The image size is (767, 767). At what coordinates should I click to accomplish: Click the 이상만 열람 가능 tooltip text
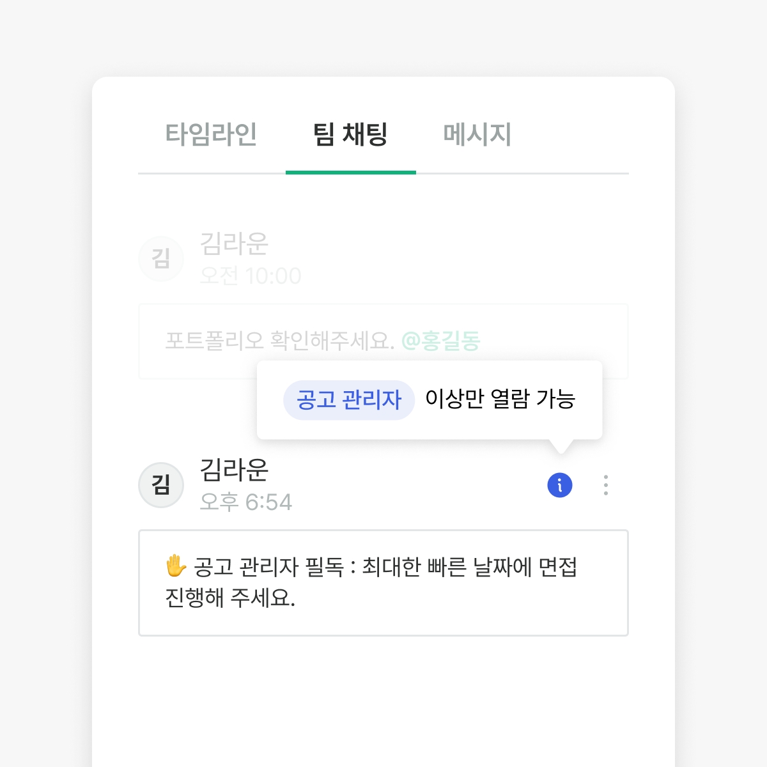coord(500,399)
